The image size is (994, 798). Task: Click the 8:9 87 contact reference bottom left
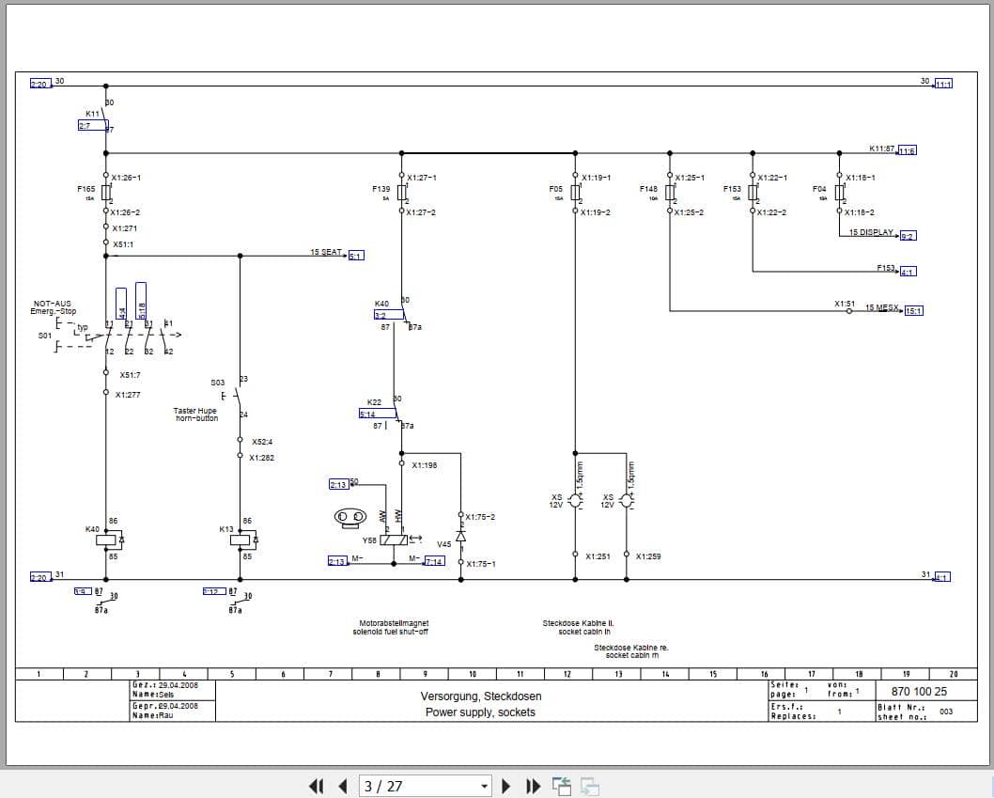coord(84,590)
